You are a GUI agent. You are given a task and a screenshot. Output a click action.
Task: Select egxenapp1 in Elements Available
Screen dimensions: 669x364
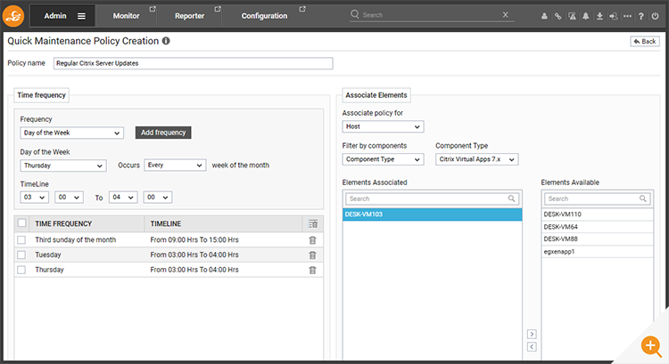point(598,252)
